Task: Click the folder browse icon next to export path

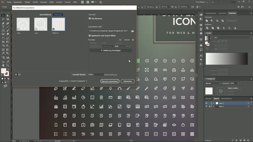Action: (x=132, y=31)
